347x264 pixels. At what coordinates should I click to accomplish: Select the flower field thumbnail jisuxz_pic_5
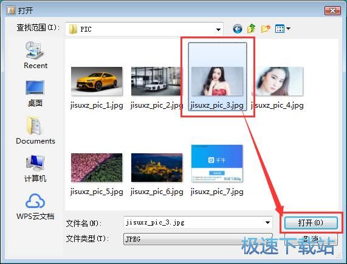point(97,167)
